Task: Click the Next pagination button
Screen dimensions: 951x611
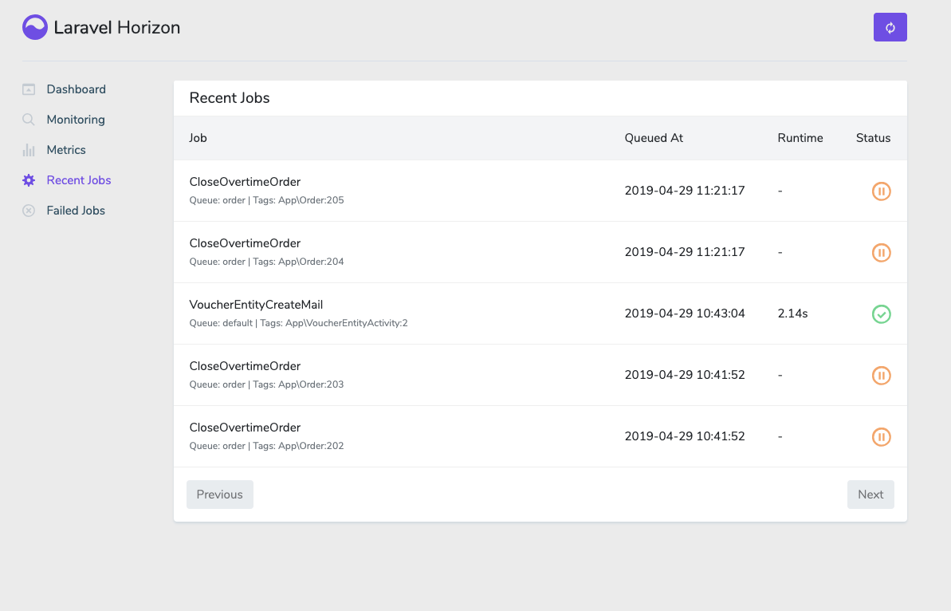Action: coord(870,494)
